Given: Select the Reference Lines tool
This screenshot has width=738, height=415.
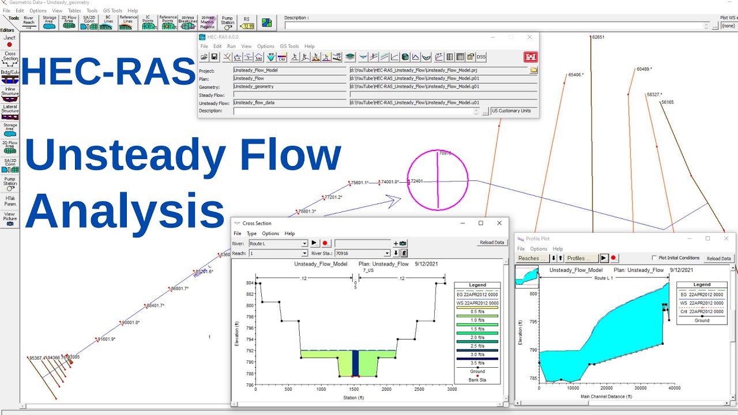Looking at the screenshot, I should pos(128,22).
